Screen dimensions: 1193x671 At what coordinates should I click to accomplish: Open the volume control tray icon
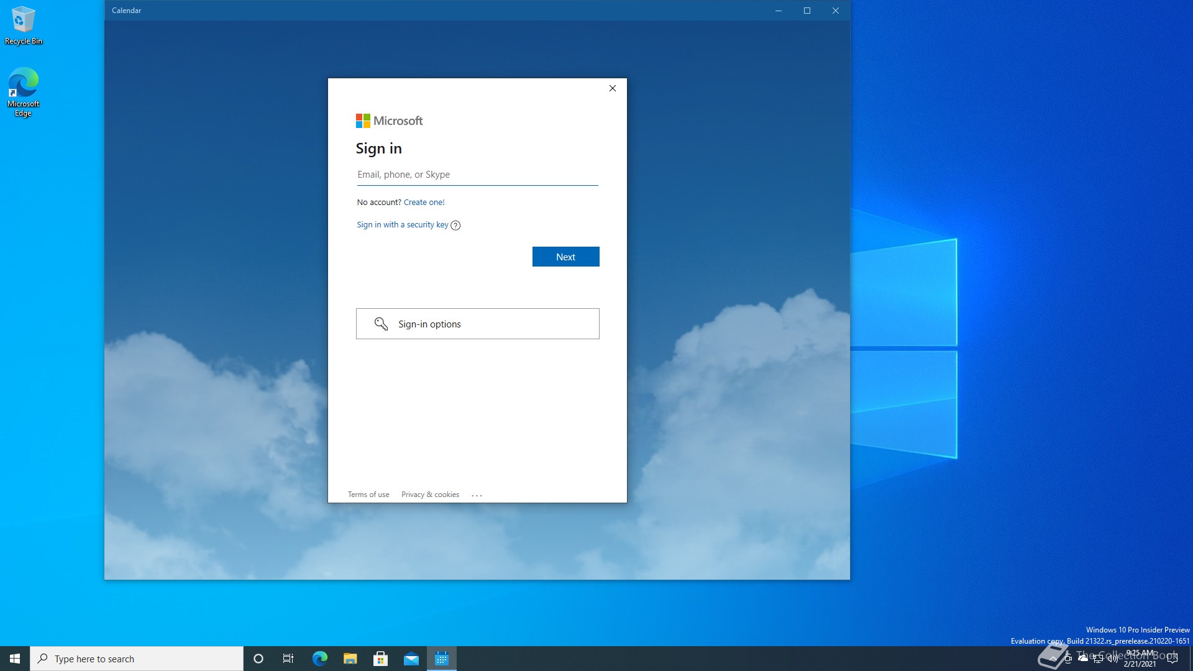[x=1112, y=659]
